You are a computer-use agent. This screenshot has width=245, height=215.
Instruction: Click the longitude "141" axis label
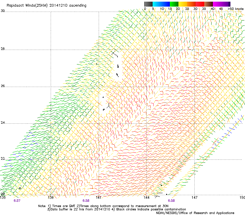[99, 197]
